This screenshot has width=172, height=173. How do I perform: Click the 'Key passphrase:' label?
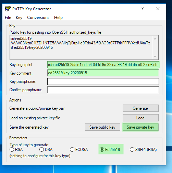pos(23,82)
